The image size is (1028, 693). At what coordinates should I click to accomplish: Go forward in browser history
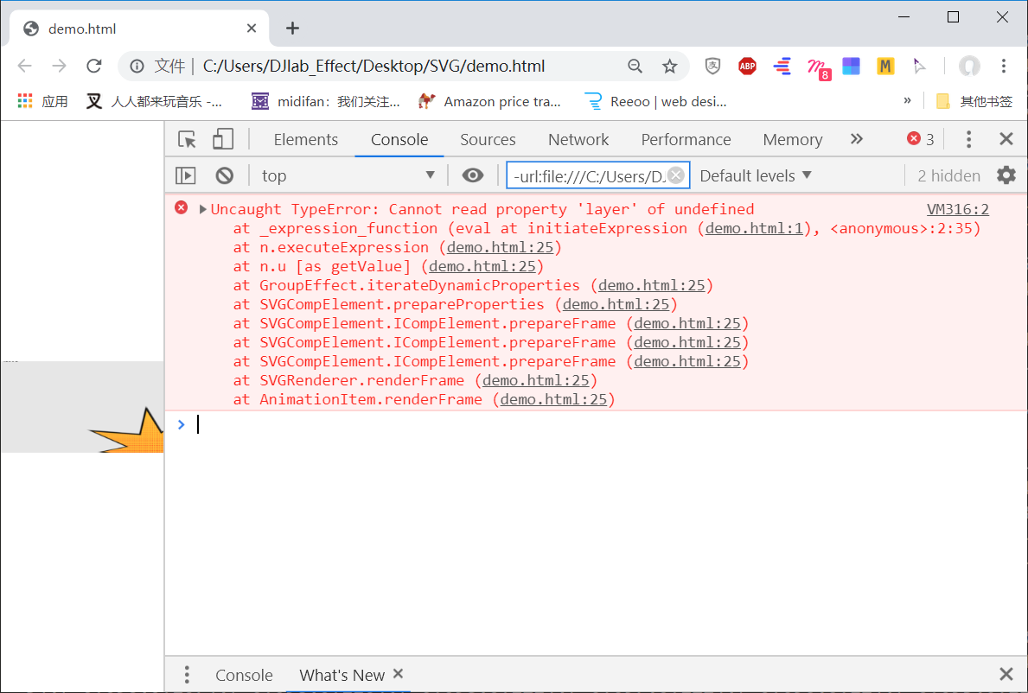coord(59,66)
